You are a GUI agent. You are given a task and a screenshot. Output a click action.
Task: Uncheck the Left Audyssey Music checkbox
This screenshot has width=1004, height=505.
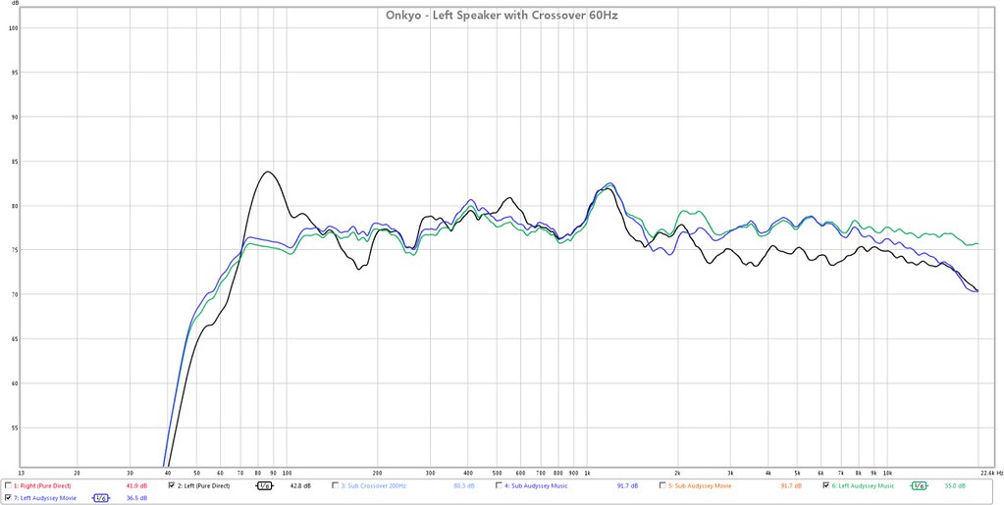coord(826,485)
